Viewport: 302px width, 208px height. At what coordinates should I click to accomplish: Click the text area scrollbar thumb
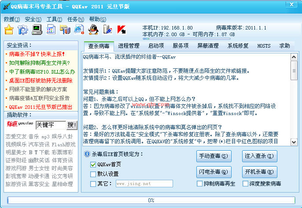[294, 71]
